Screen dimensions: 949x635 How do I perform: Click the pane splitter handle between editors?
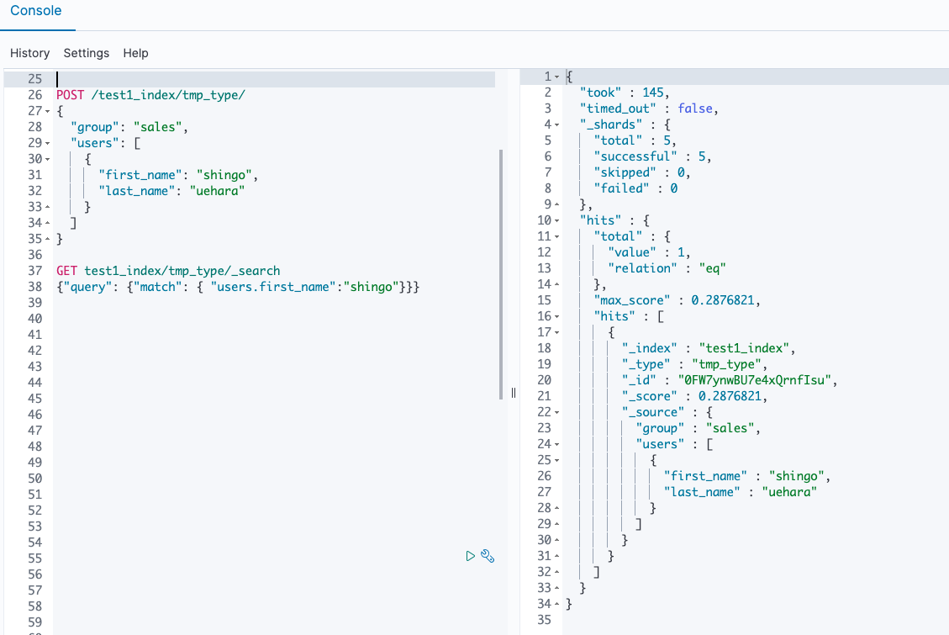514,393
